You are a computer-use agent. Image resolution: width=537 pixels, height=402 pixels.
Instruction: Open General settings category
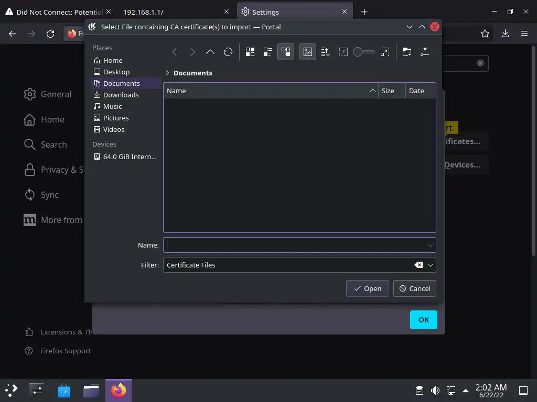48,94
